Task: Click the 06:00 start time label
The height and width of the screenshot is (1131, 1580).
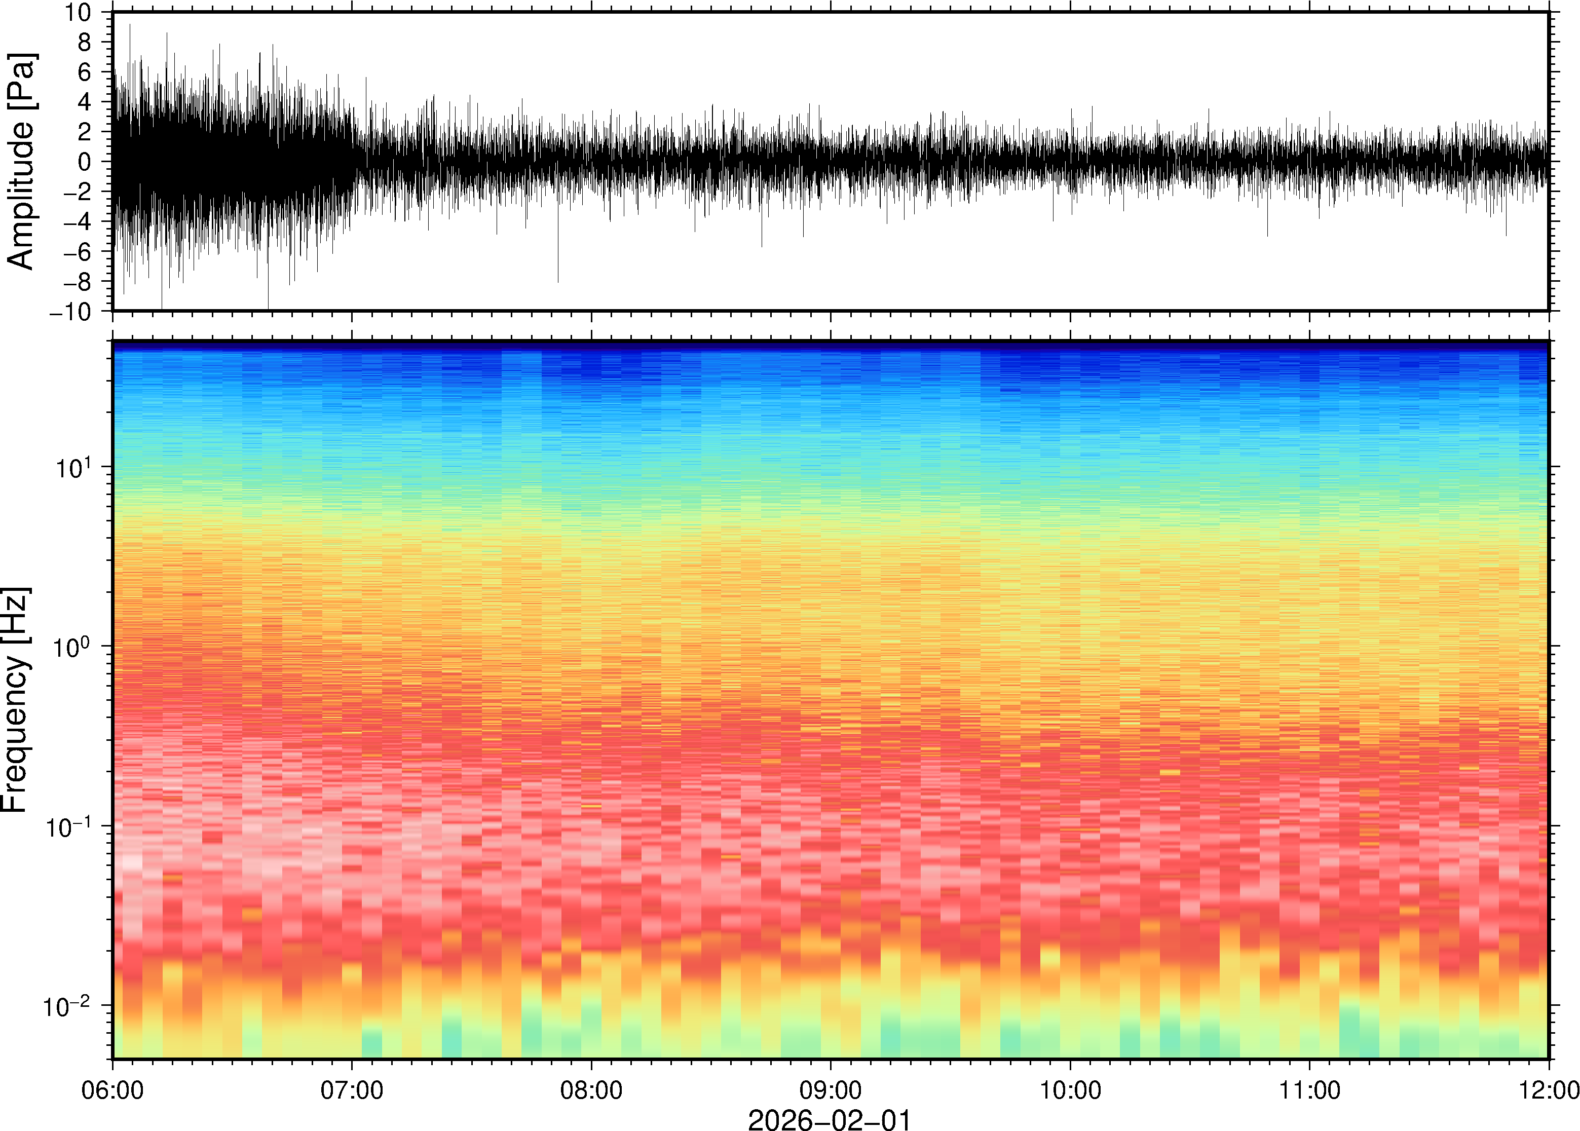Action: (112, 1089)
